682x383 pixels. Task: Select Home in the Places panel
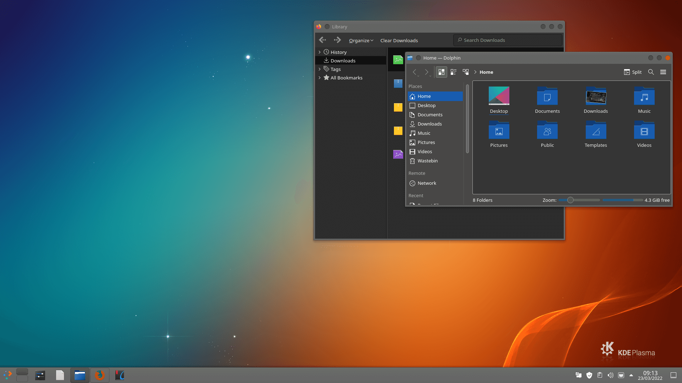pyautogui.click(x=424, y=96)
